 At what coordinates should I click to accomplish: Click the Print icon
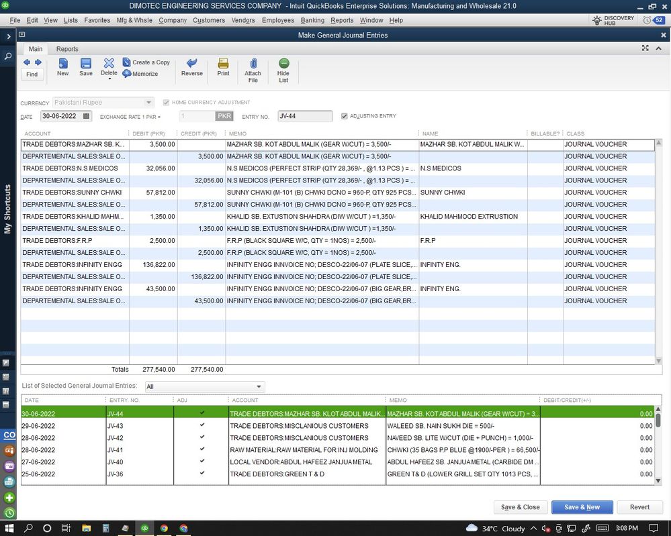(x=223, y=64)
